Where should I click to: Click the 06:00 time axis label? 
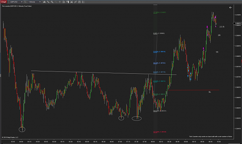click(x=87, y=142)
